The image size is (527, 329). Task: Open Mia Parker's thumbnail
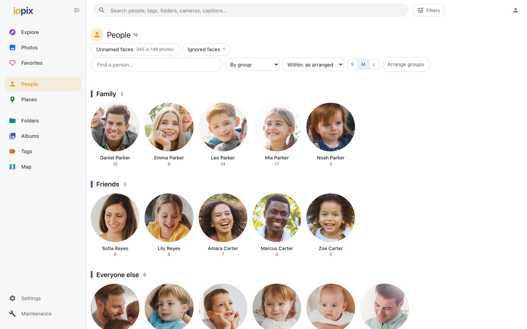point(277,127)
